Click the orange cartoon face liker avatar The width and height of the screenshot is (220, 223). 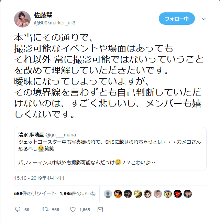click(x=118, y=194)
